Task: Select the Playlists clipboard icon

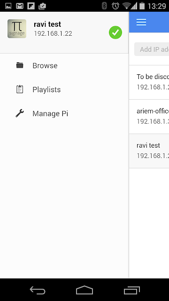Action: (20, 89)
